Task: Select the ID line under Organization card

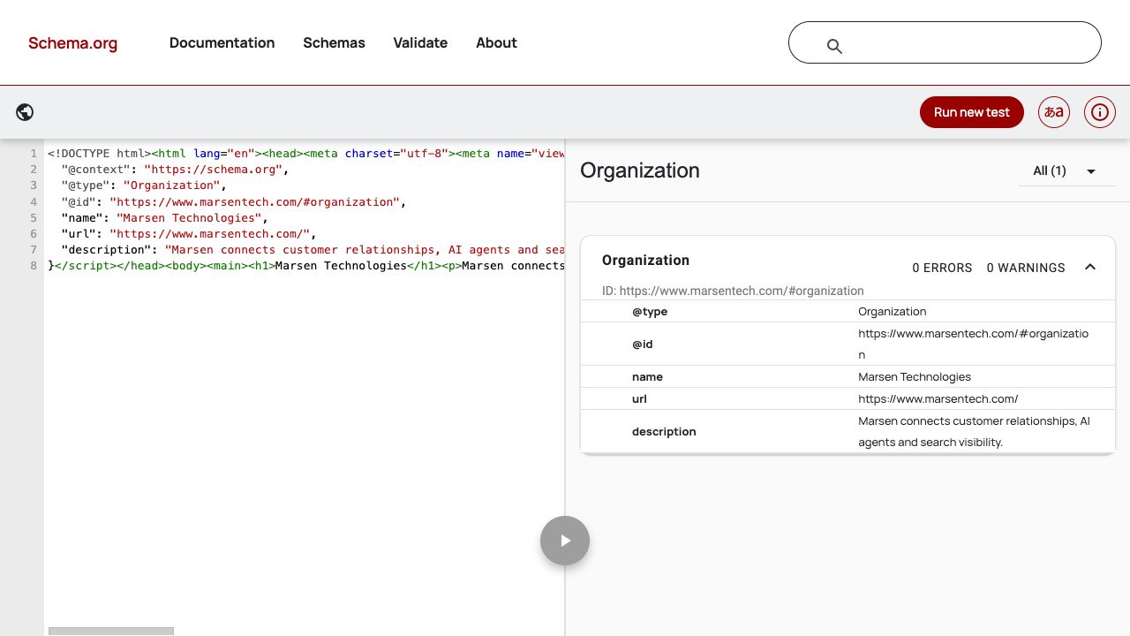Action: tap(733, 291)
